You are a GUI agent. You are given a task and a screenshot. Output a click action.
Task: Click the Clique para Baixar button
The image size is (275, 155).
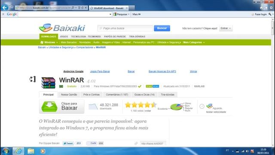point(61,106)
